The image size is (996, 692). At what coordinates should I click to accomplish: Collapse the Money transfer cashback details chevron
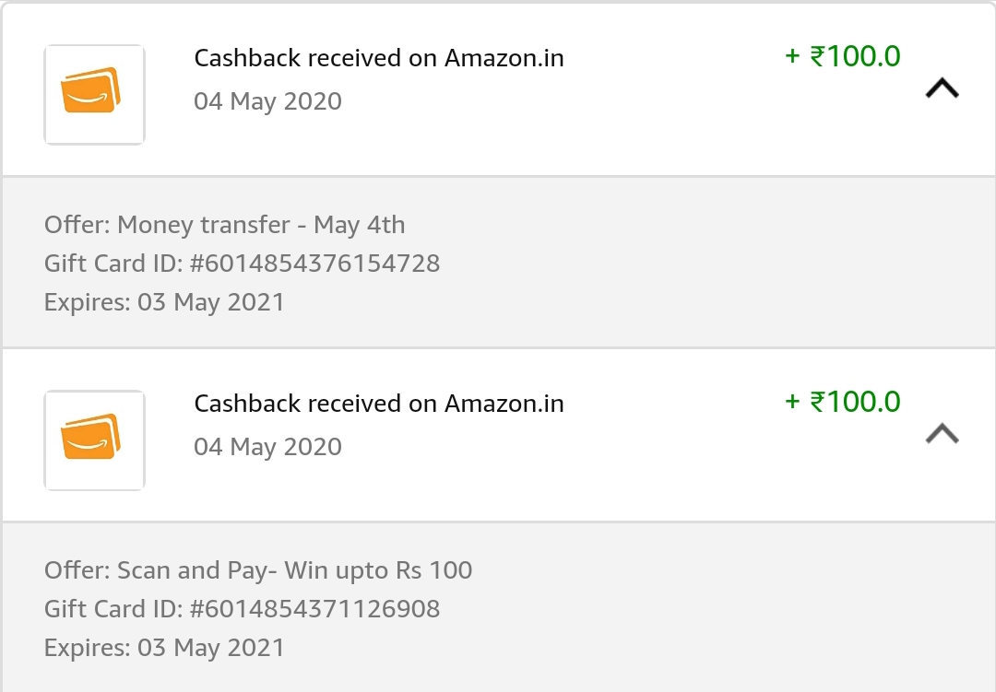942,88
